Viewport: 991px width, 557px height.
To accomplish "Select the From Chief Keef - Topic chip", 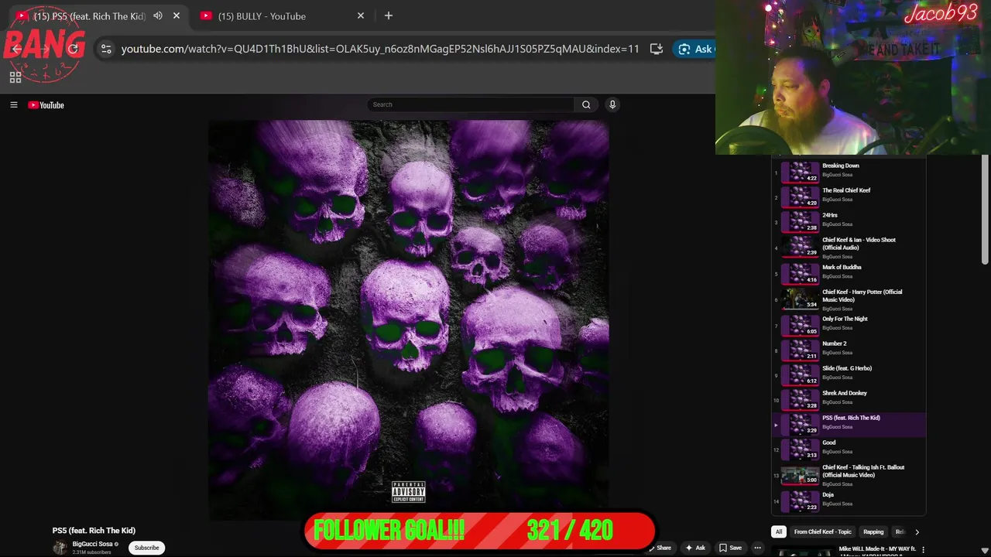I will pyautogui.click(x=822, y=531).
